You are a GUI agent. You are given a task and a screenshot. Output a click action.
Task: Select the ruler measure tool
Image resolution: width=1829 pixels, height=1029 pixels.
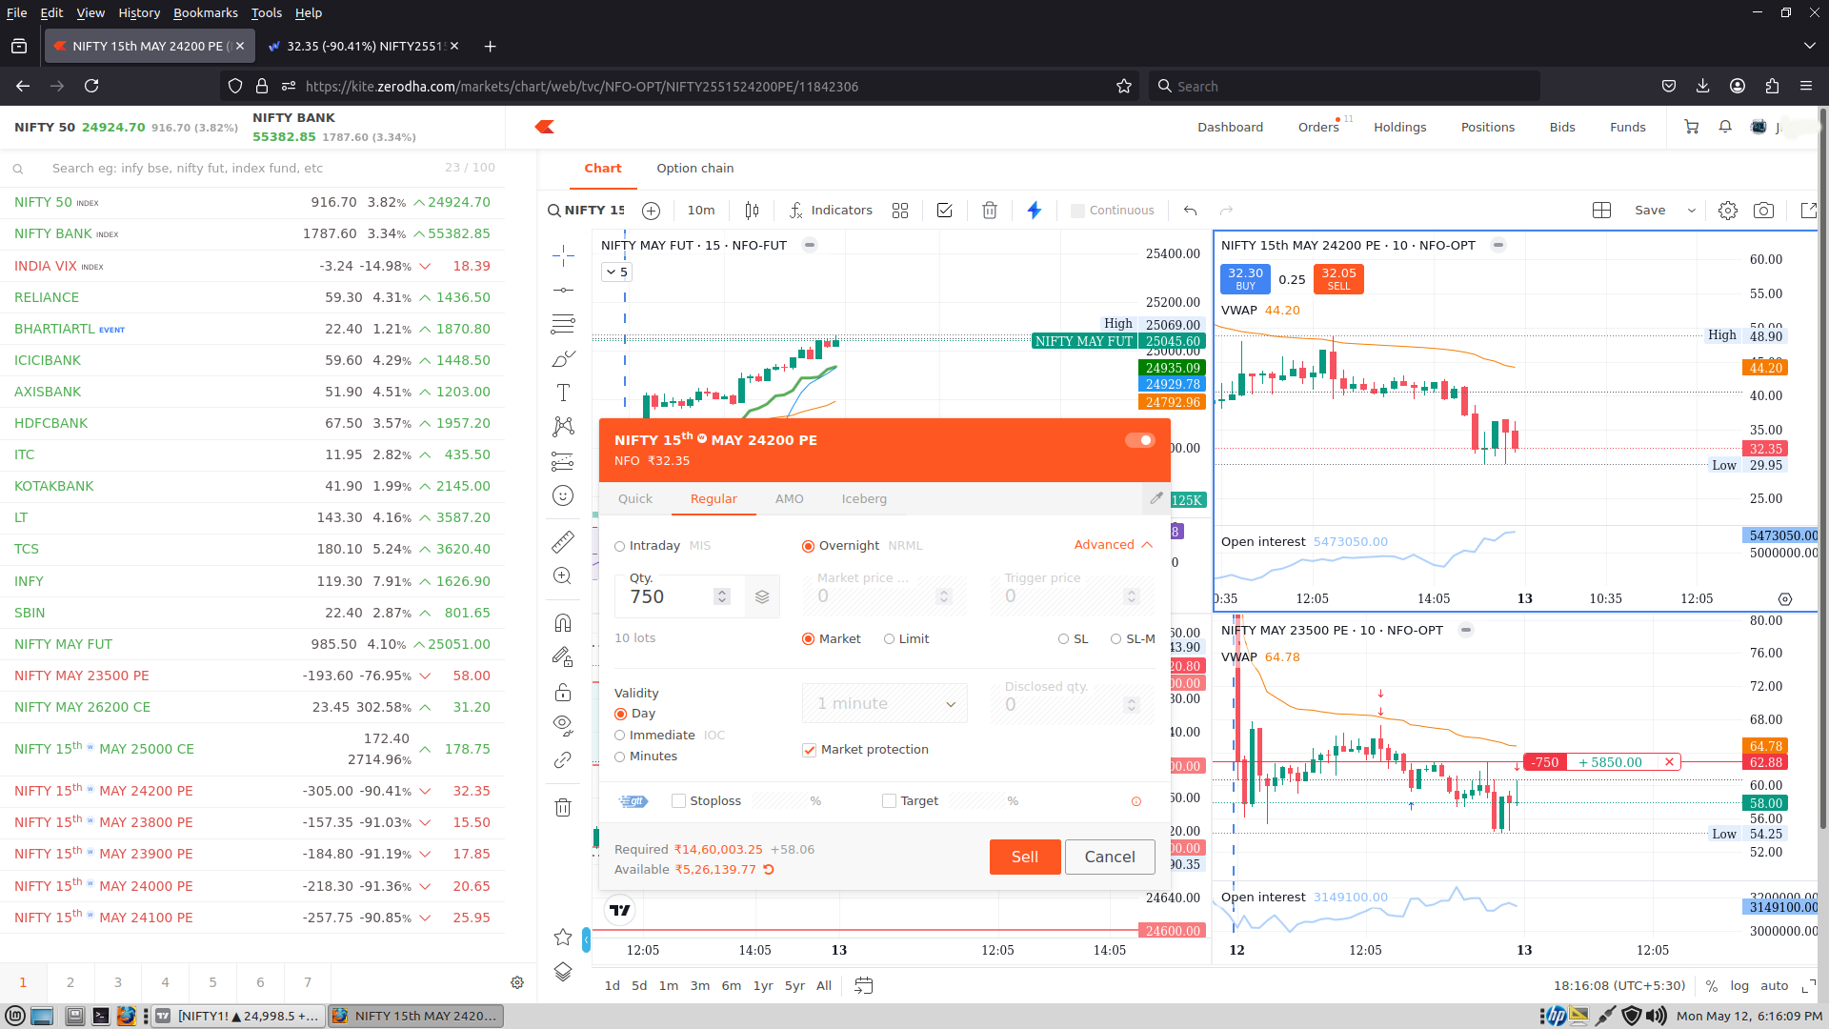(x=563, y=542)
